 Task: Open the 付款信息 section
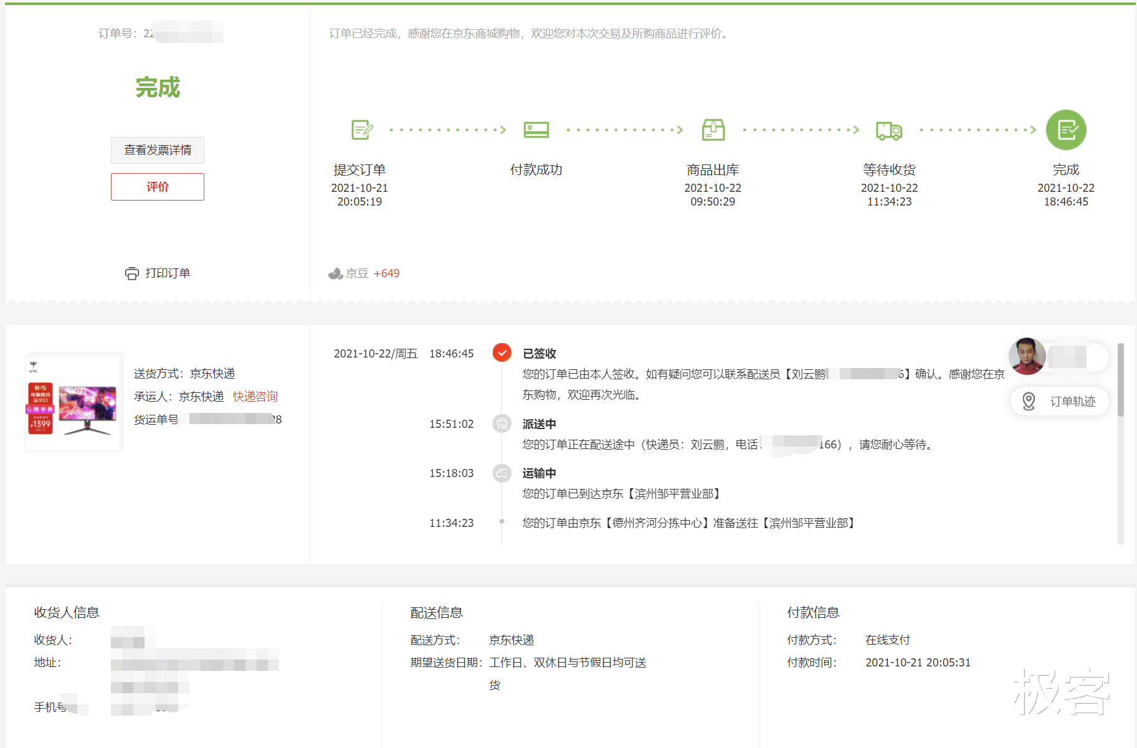(x=813, y=612)
